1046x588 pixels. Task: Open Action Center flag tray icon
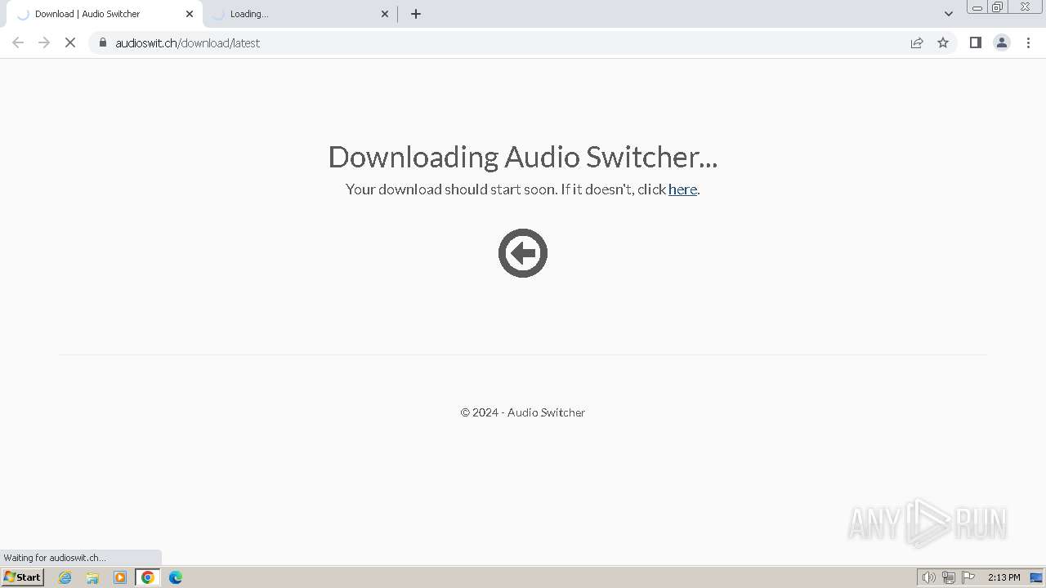pyautogui.click(x=968, y=577)
